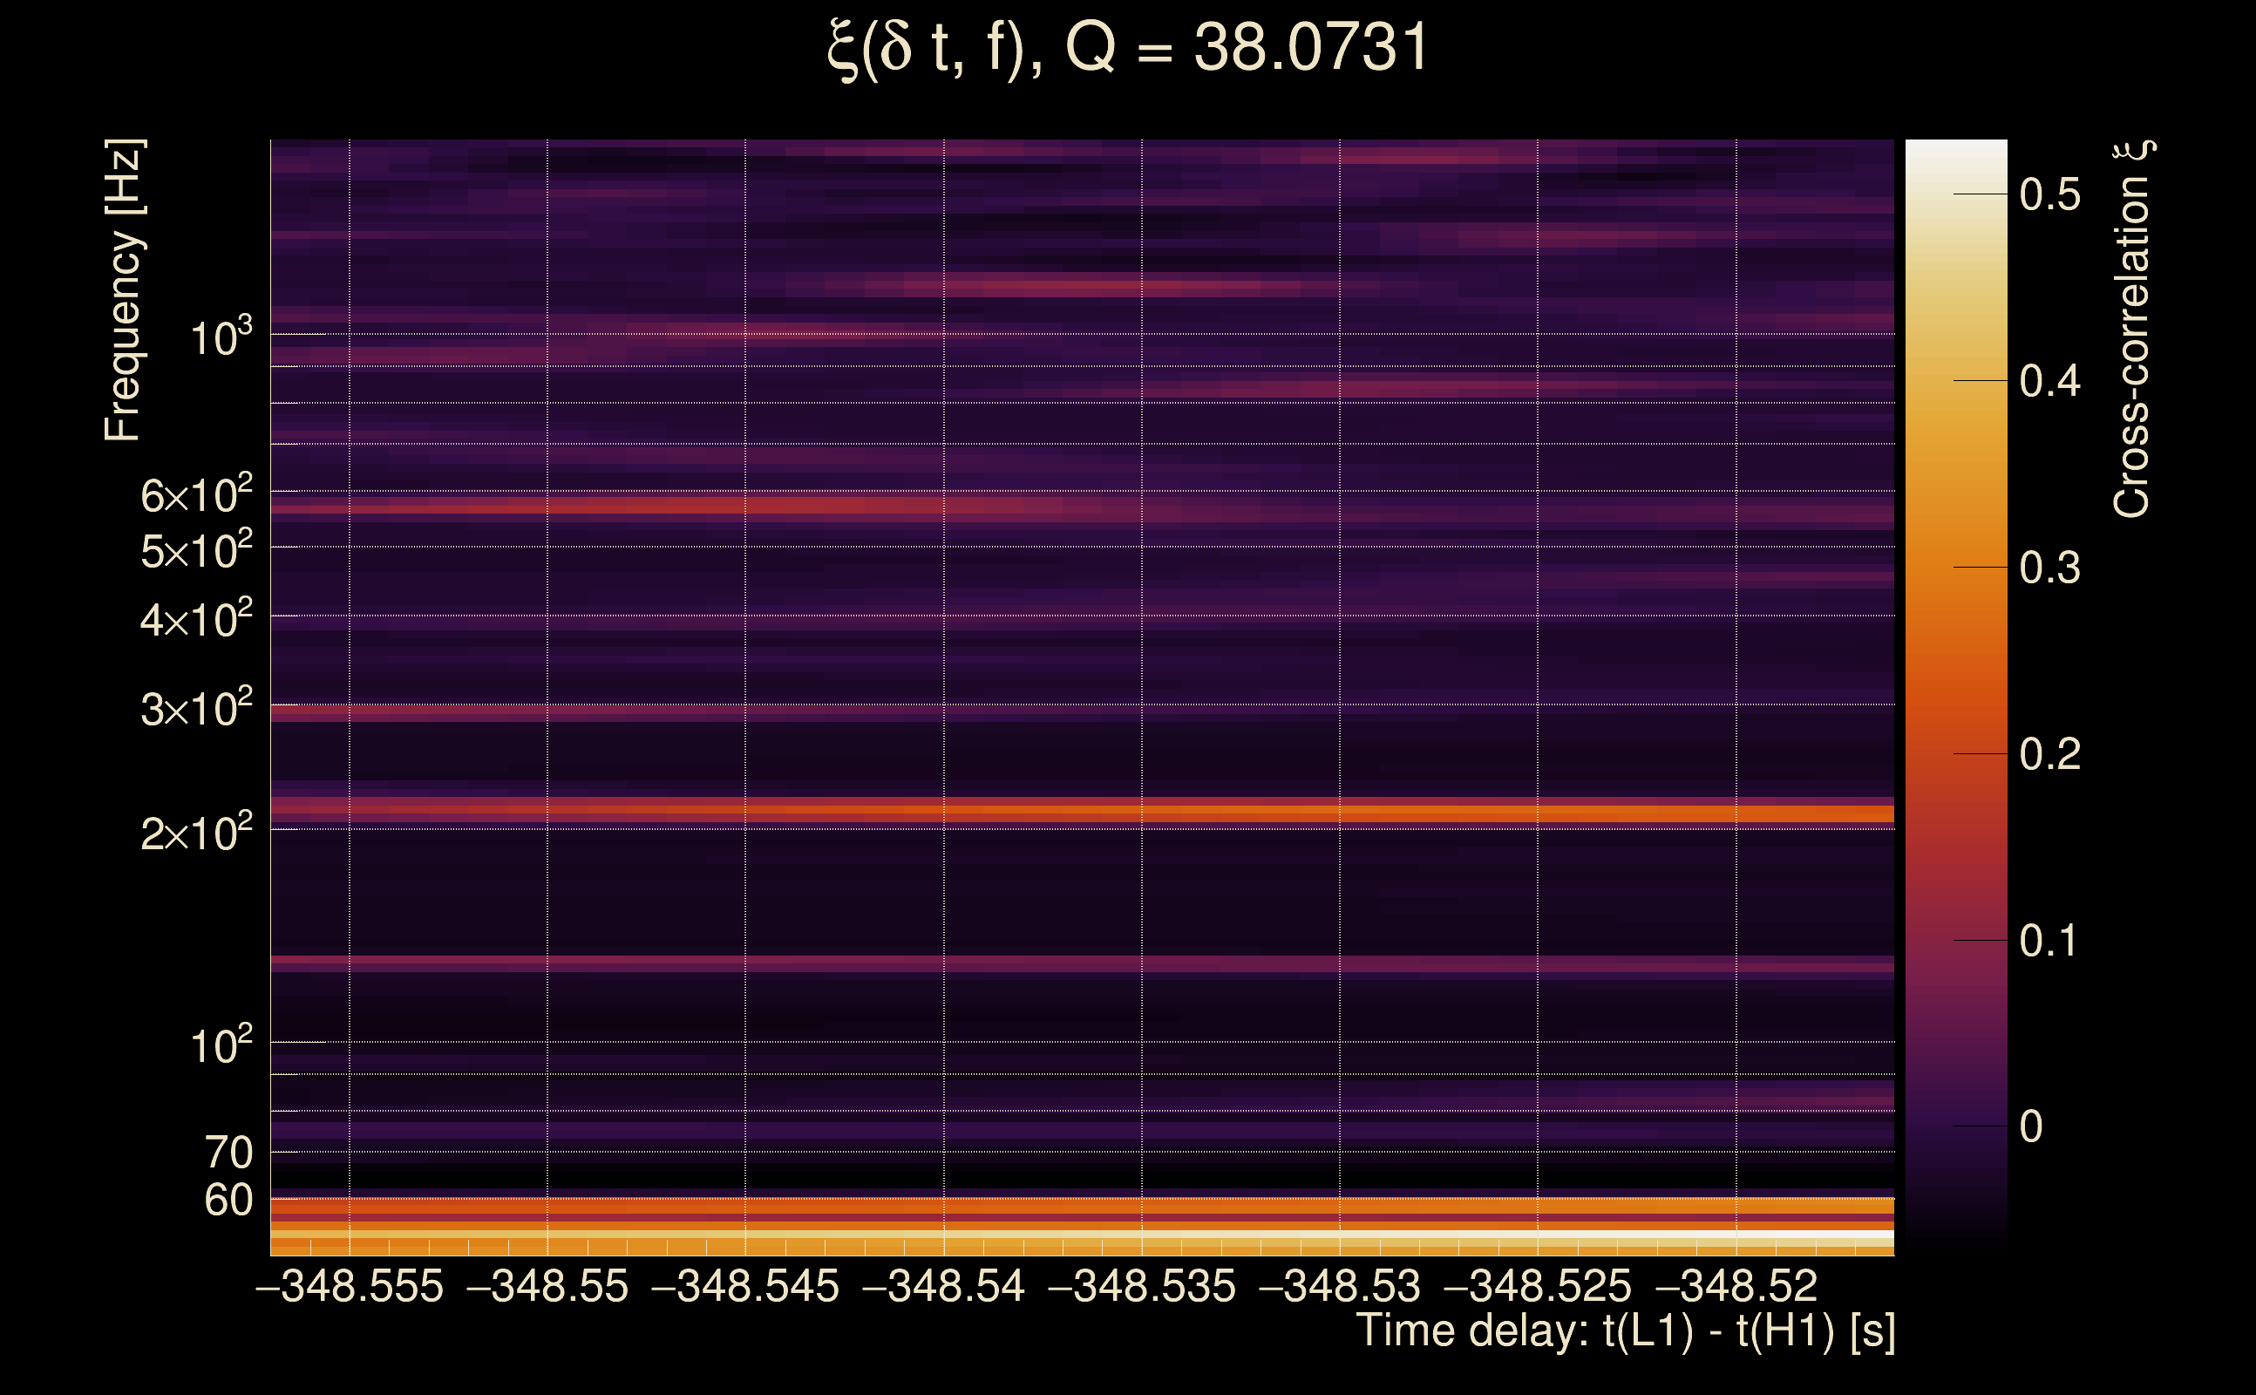The height and width of the screenshot is (1395, 2256).
Task: Click the -348.54 x-axis tick label
Action: [x=942, y=1286]
